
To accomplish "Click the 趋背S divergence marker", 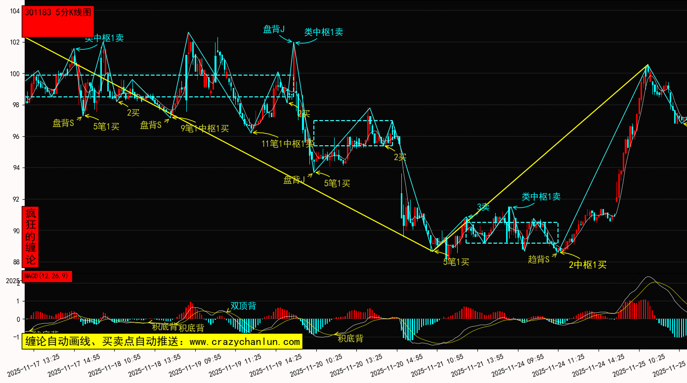I will tap(539, 259).
